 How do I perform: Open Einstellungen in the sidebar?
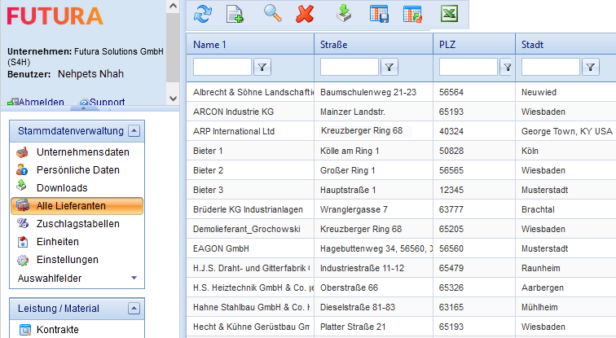click(68, 260)
